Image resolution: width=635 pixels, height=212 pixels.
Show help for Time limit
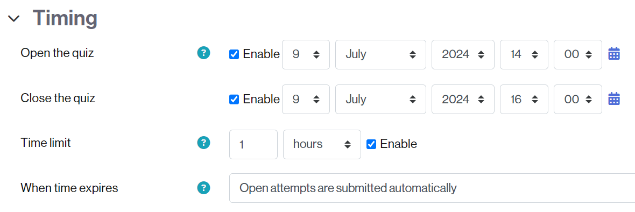203,143
